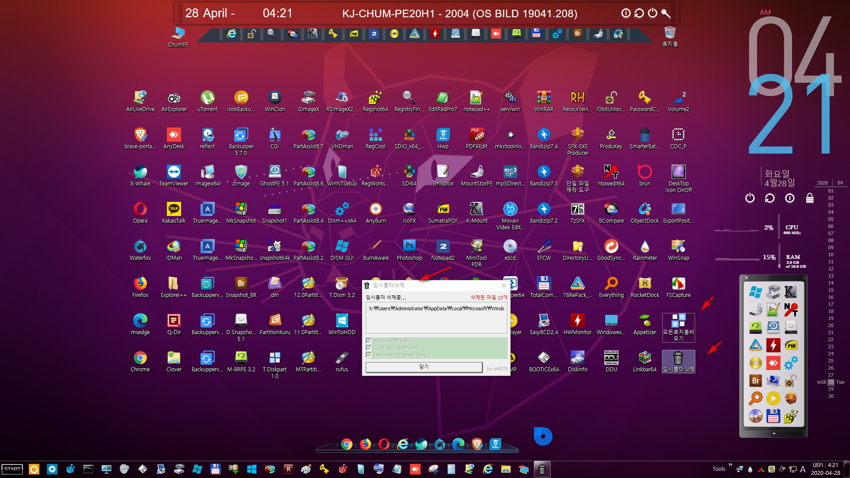Click the power icon in the header bar
Image resolution: width=850 pixels, height=478 pixels.
point(653,13)
